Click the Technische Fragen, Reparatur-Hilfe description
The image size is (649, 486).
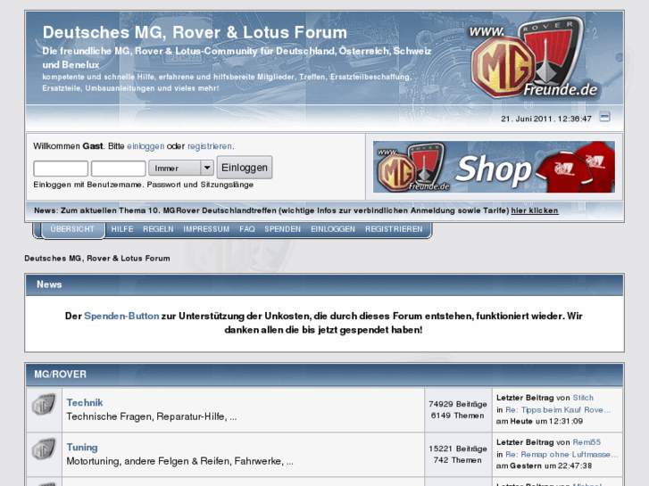coord(152,416)
